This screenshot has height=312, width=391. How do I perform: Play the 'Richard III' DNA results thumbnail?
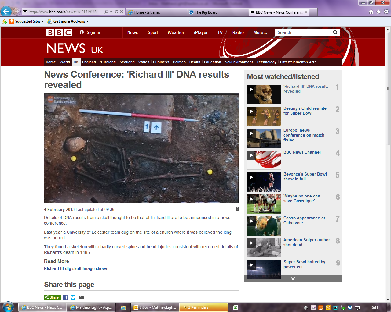[x=264, y=94]
